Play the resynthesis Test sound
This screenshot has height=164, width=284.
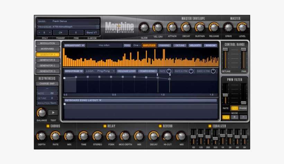coord(53,113)
